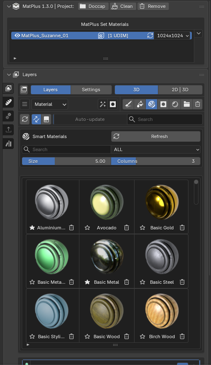
Task: Toggle visibility eye of MatPlus_Suzanne_01
Action: pos(17,36)
